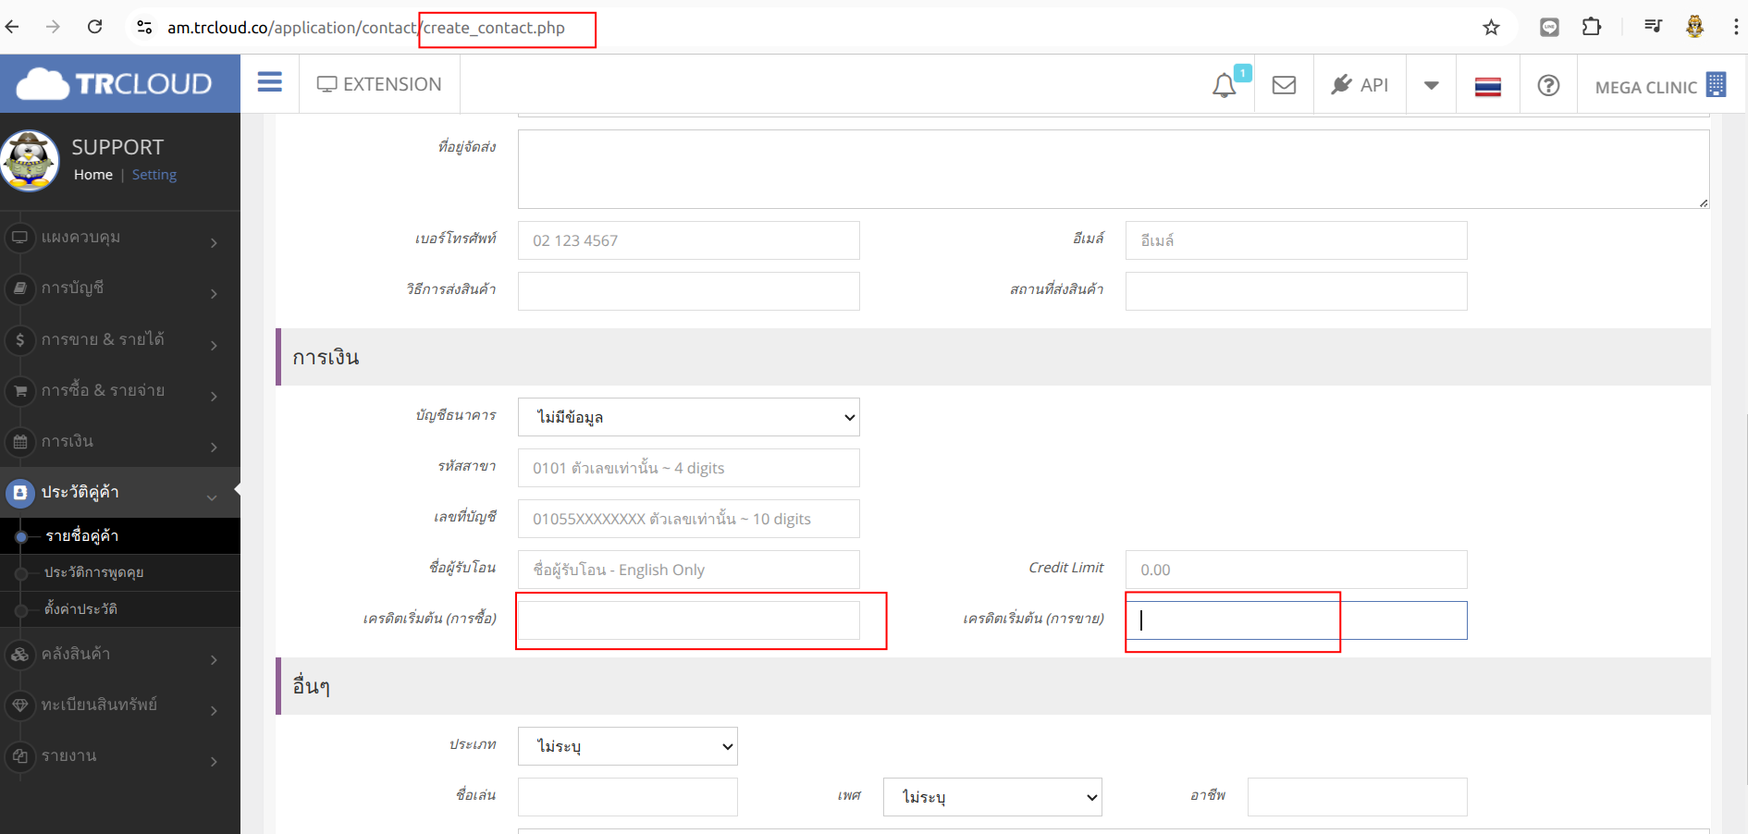The width and height of the screenshot is (1748, 834).
Task: Expand the การบัญชี sidebar menu
Action: [120, 288]
